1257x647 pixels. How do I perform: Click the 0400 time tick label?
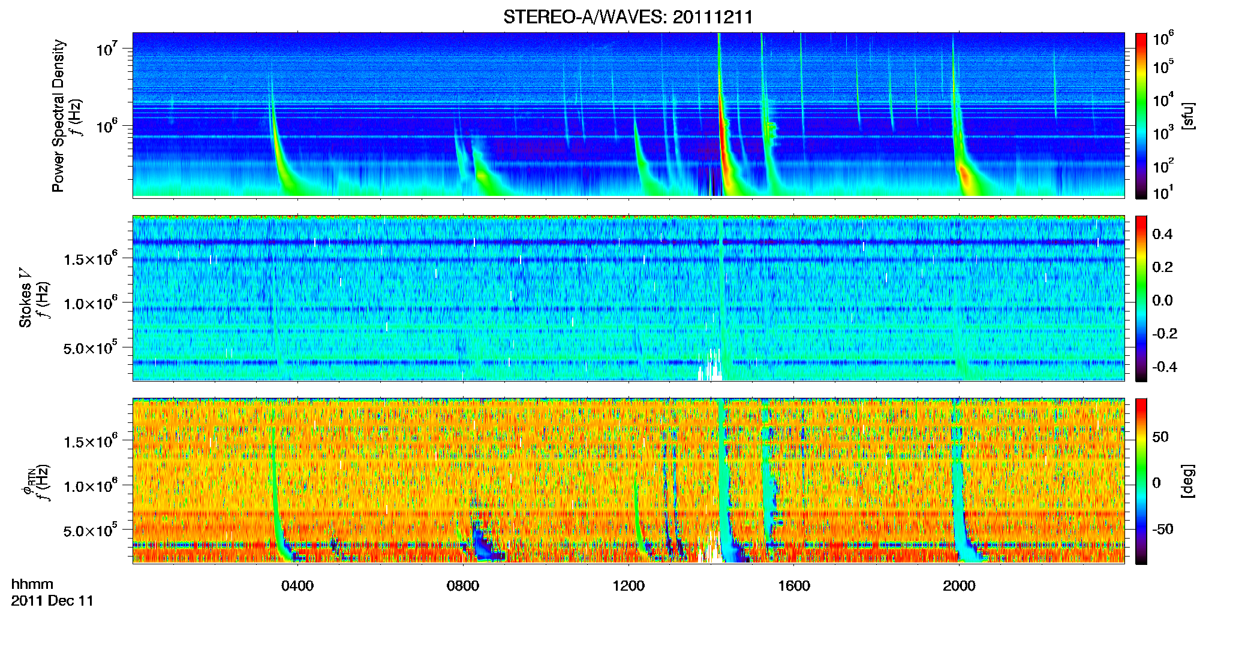(x=297, y=586)
